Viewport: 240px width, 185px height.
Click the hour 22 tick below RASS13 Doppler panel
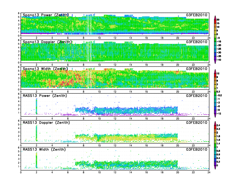pyautogui.click(x=193, y=145)
